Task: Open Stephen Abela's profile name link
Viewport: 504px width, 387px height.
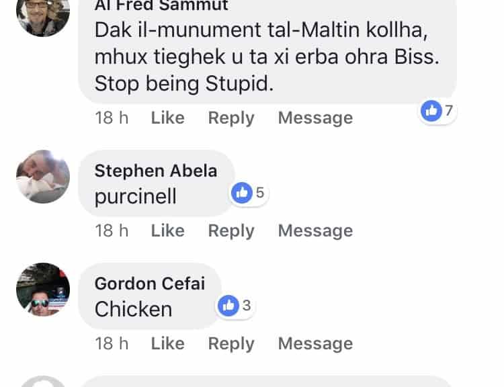Action: click(156, 171)
